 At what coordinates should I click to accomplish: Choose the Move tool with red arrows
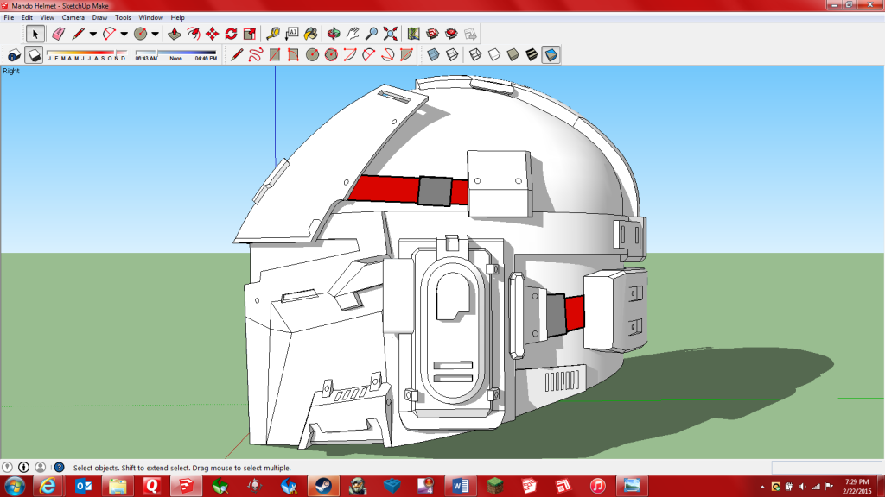coord(213,35)
